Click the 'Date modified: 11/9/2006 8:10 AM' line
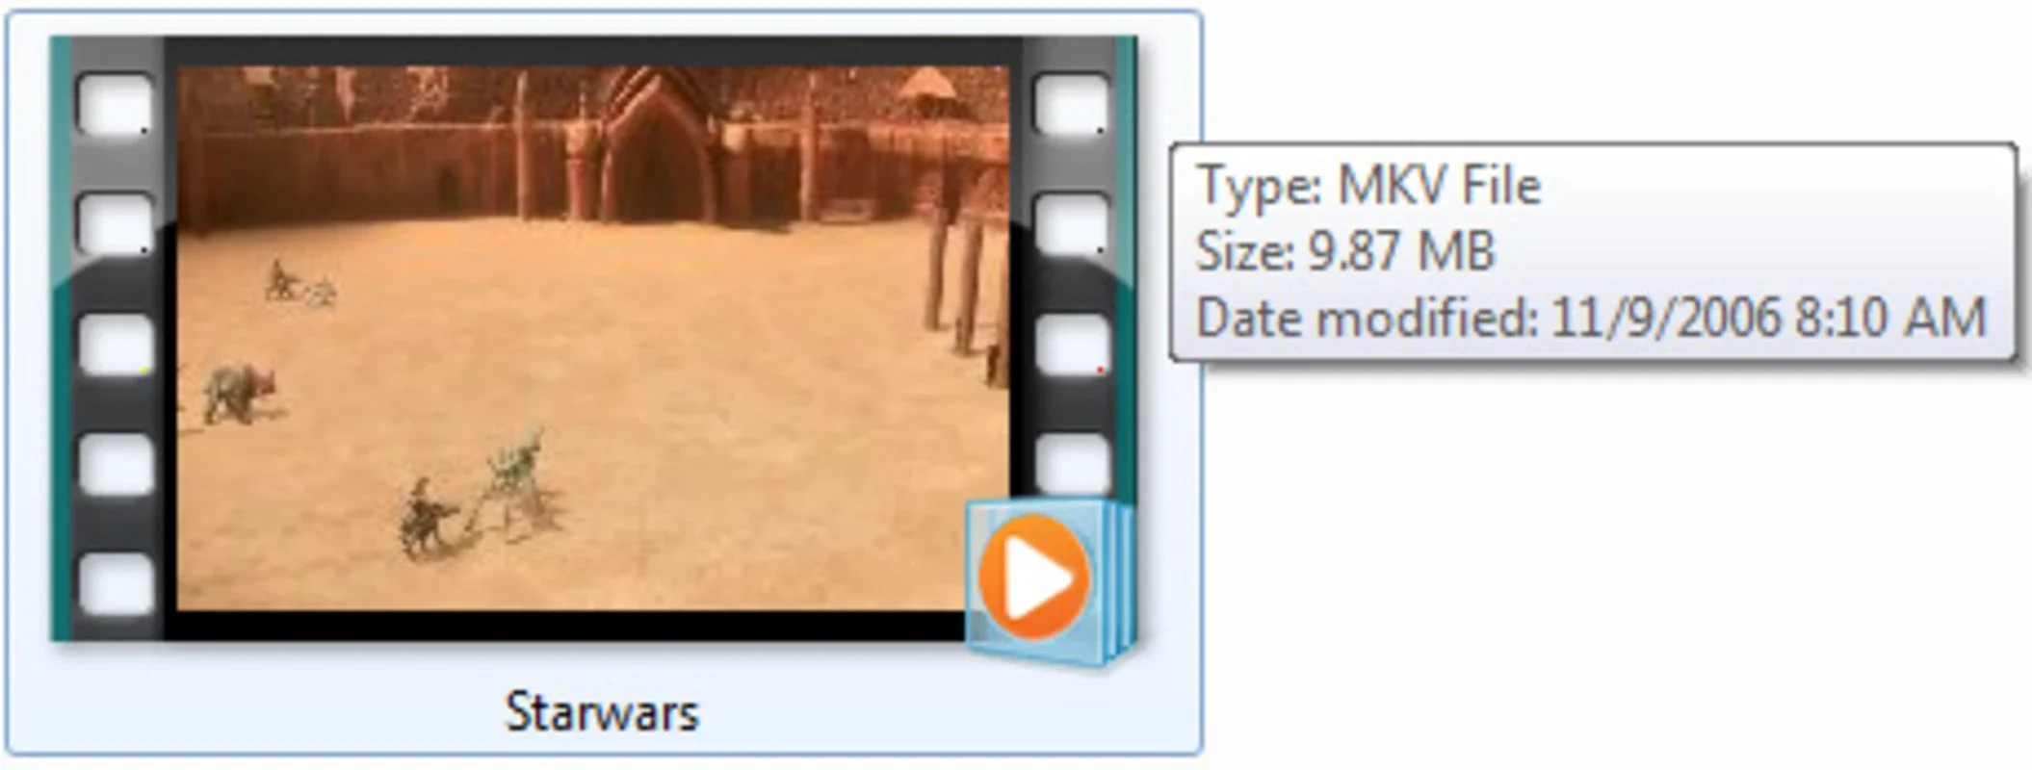The image size is (2032, 770). tap(1591, 318)
